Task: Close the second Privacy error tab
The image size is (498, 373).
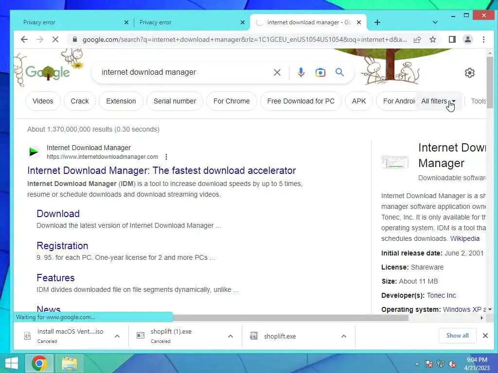Action: click(x=242, y=22)
